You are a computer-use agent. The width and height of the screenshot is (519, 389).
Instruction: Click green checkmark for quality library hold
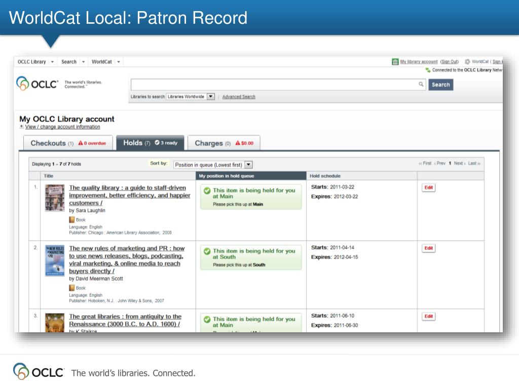[207, 190]
